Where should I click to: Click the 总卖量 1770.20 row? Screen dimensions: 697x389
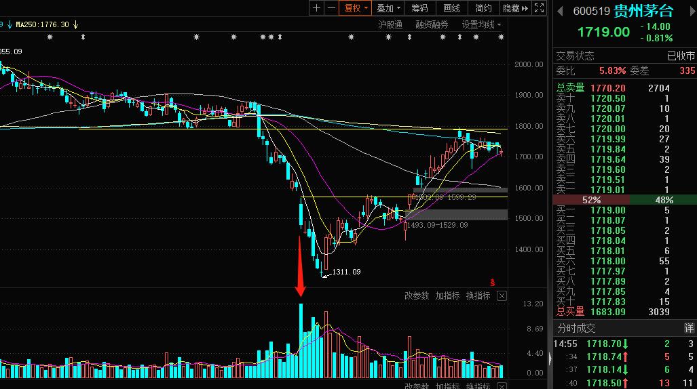(625, 88)
